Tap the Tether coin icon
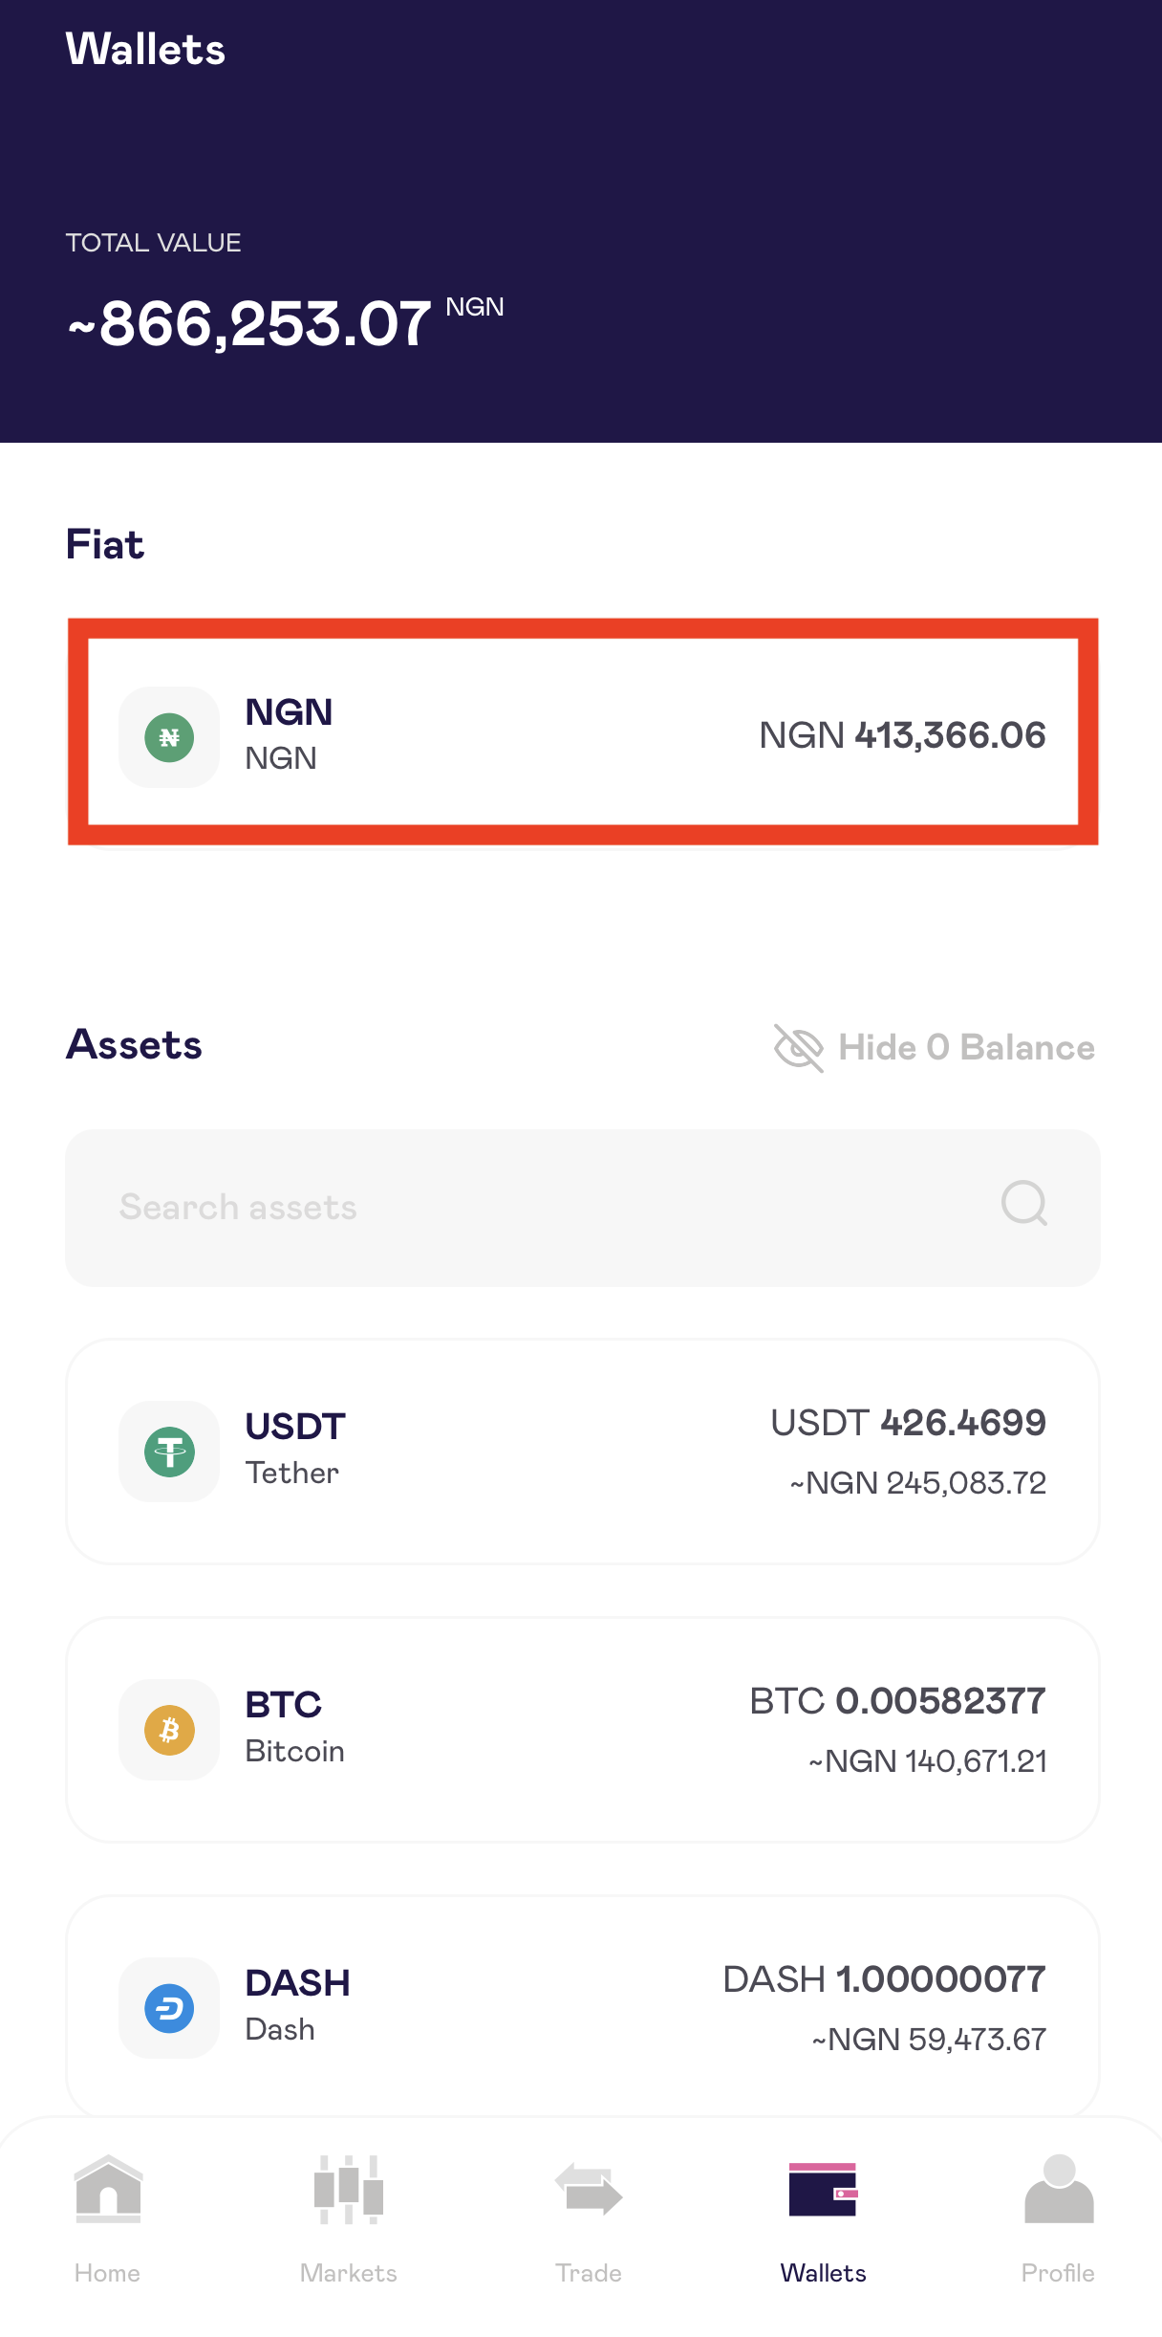 [169, 1452]
